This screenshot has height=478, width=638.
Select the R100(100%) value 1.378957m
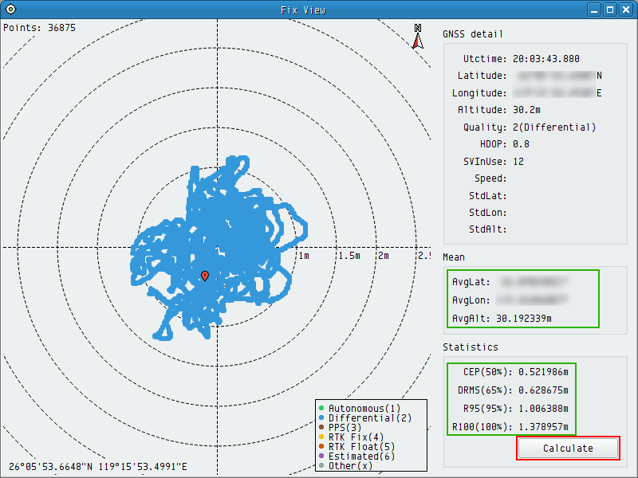pos(543,427)
